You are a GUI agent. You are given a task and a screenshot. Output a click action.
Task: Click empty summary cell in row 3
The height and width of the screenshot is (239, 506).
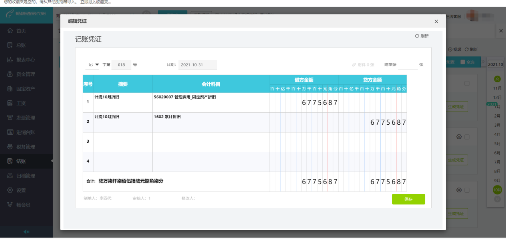(x=123, y=142)
